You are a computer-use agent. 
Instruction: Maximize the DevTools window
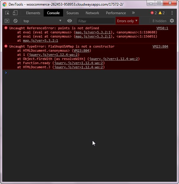[x=159, y=3]
